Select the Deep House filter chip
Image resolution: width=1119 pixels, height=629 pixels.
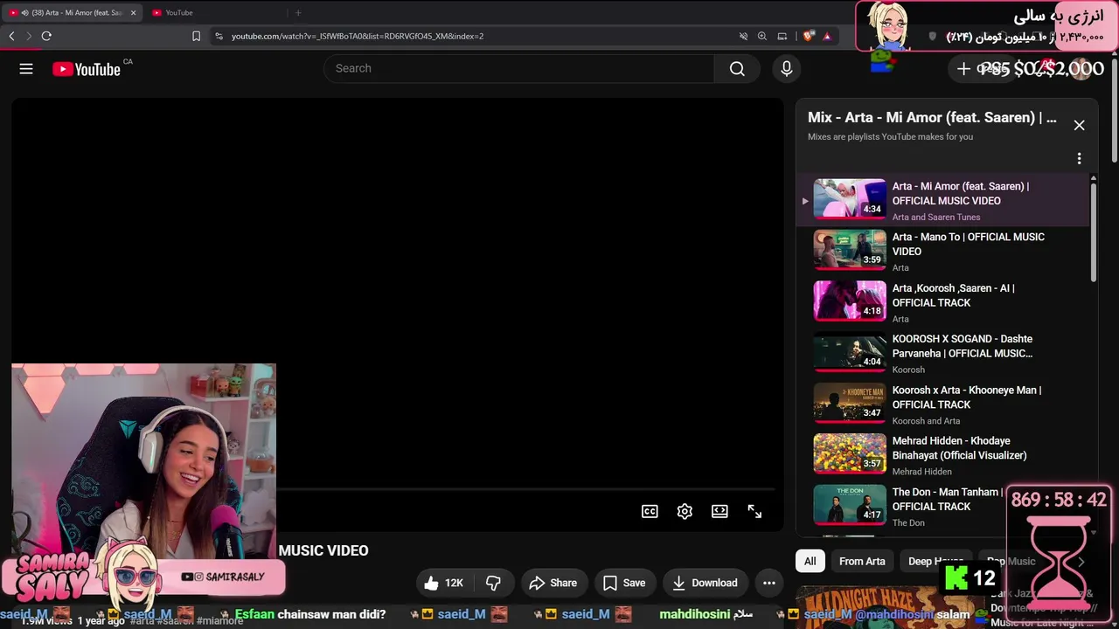[936, 561]
